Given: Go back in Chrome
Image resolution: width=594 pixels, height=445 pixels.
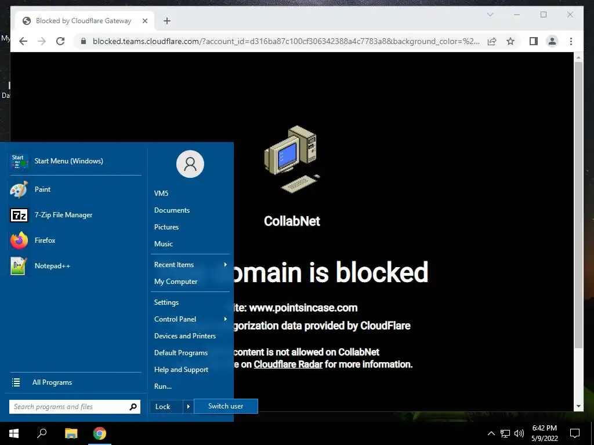Looking at the screenshot, I should [23, 41].
